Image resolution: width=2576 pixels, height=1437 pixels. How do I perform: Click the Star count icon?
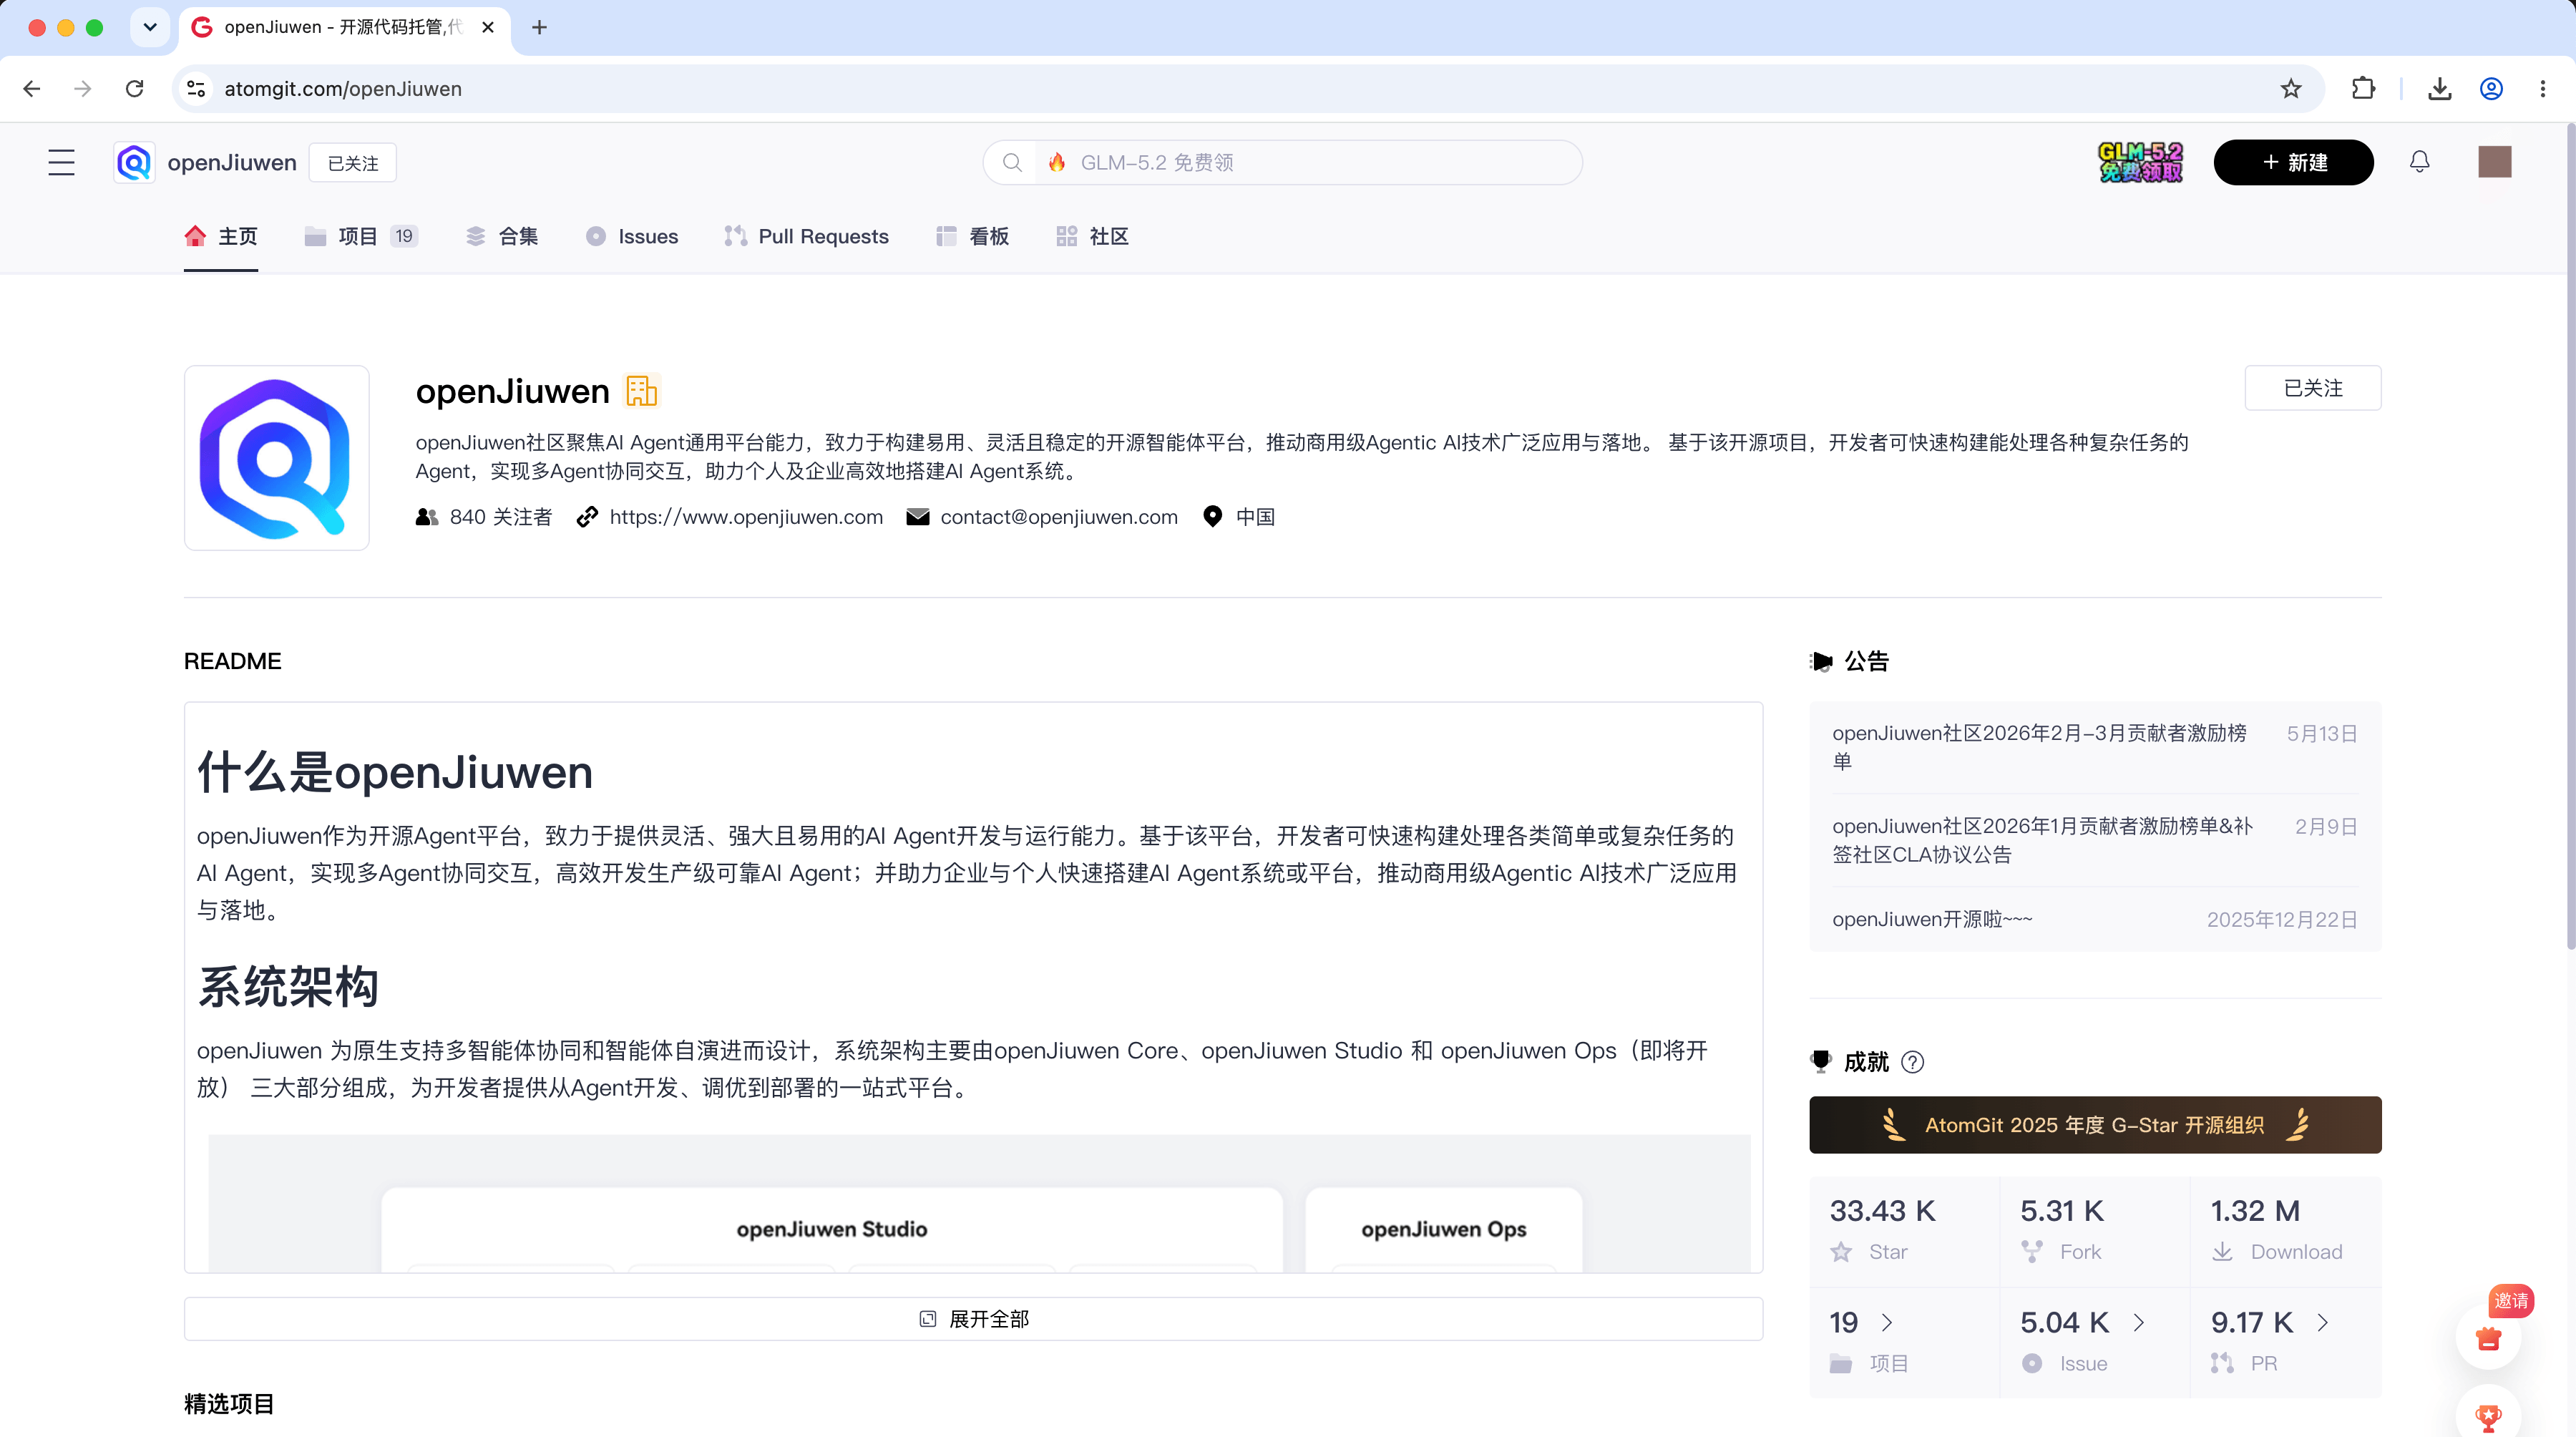(1841, 1252)
